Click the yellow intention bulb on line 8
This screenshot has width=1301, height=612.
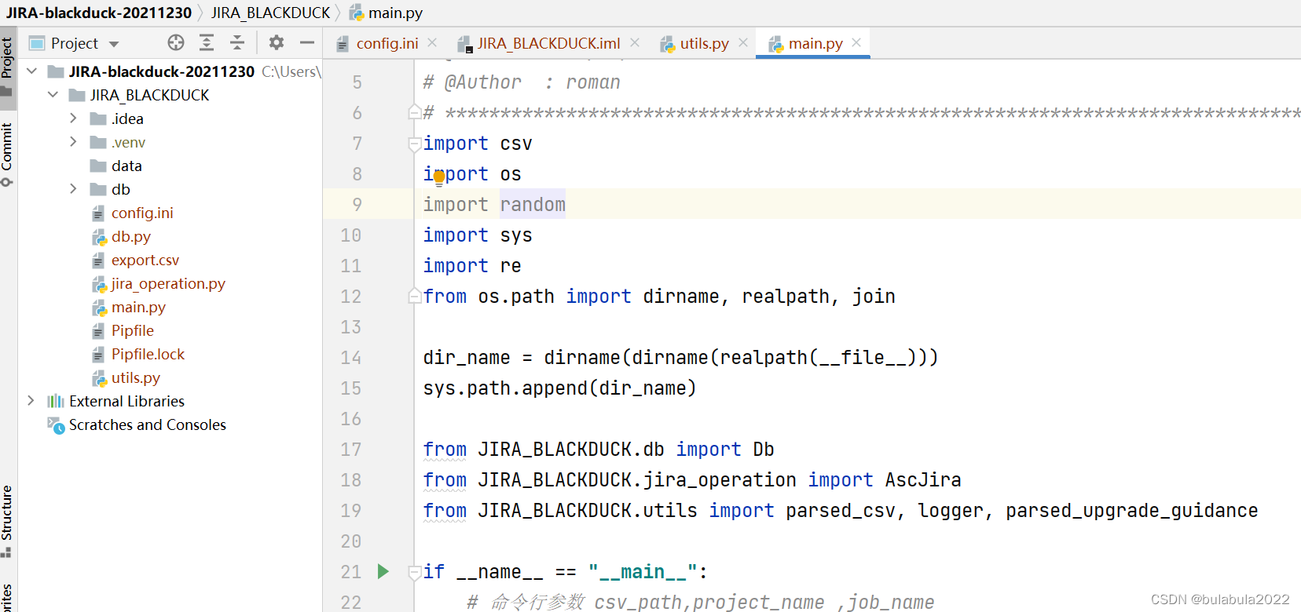[x=438, y=177]
